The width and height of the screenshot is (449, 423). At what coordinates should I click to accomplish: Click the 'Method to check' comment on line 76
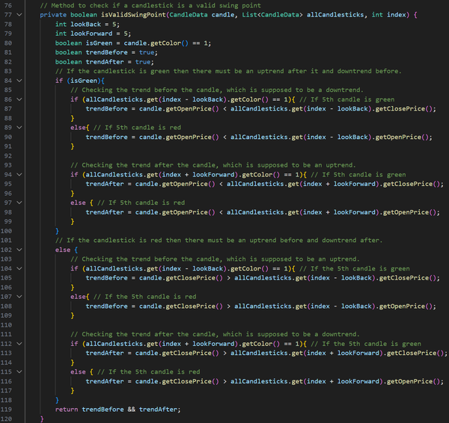(135, 5)
